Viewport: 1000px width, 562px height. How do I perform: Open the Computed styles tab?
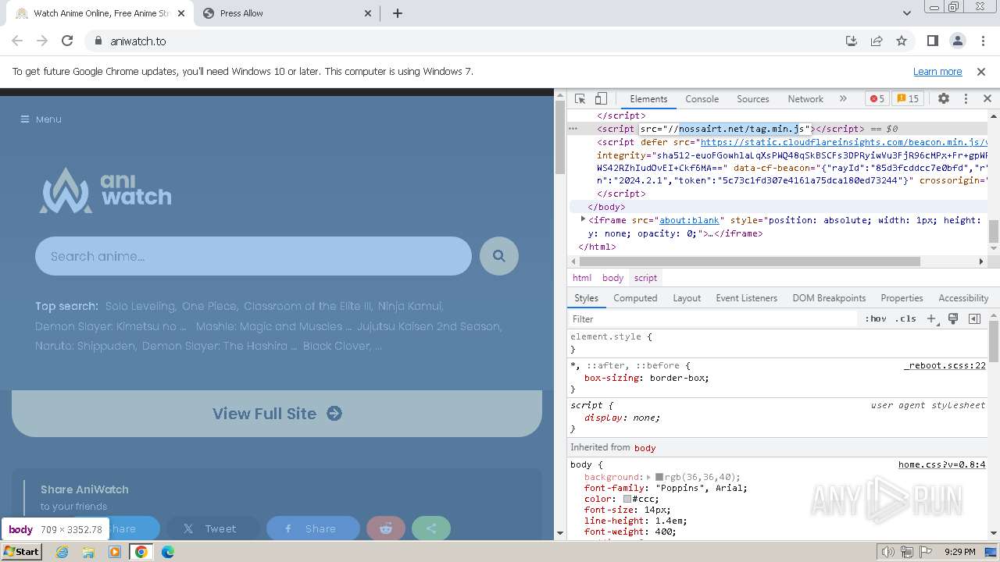(635, 298)
